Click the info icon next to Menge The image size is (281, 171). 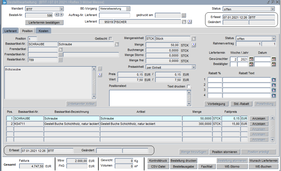[193, 45]
